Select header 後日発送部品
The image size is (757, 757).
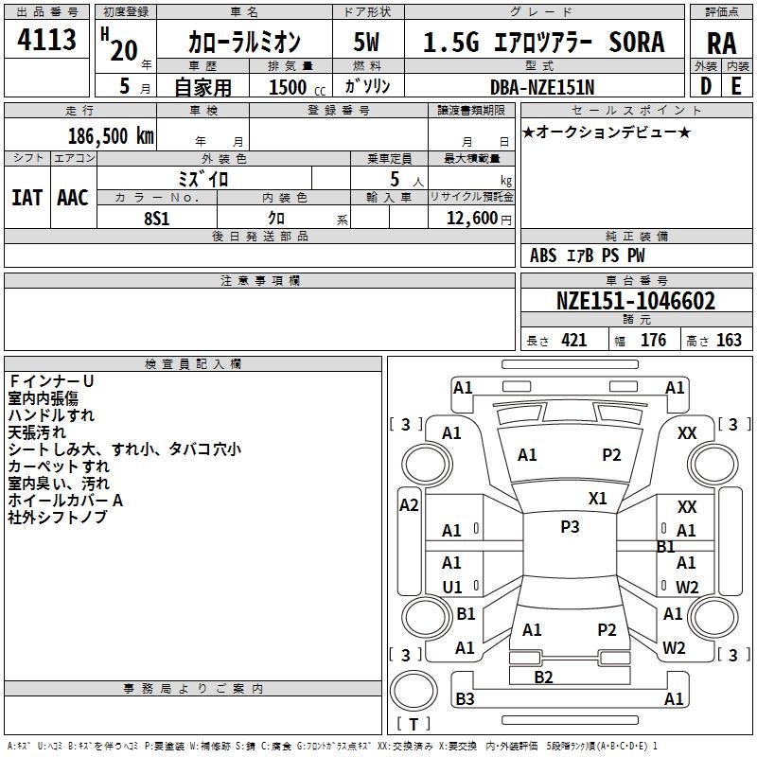tap(259, 236)
